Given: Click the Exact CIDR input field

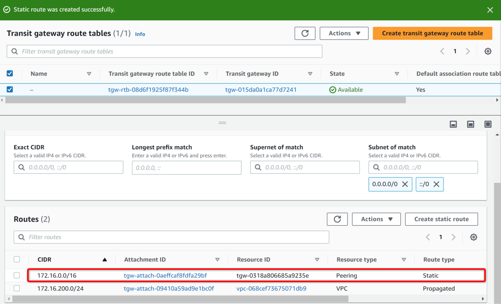Looking at the screenshot, I should 68,167.
